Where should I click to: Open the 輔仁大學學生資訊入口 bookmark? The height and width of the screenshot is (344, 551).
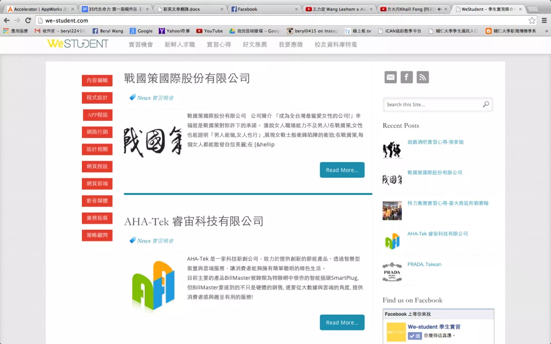pyautogui.click(x=453, y=31)
